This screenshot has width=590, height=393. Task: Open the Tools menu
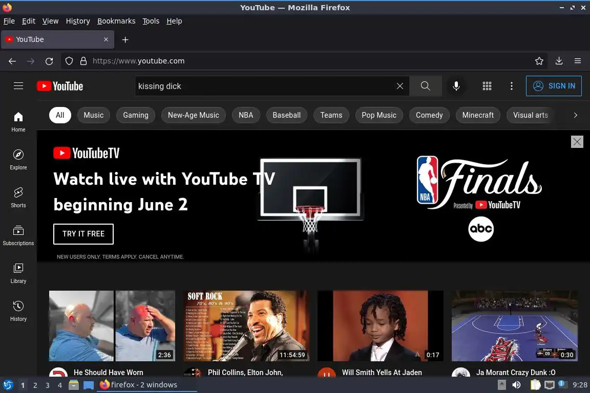pos(151,21)
